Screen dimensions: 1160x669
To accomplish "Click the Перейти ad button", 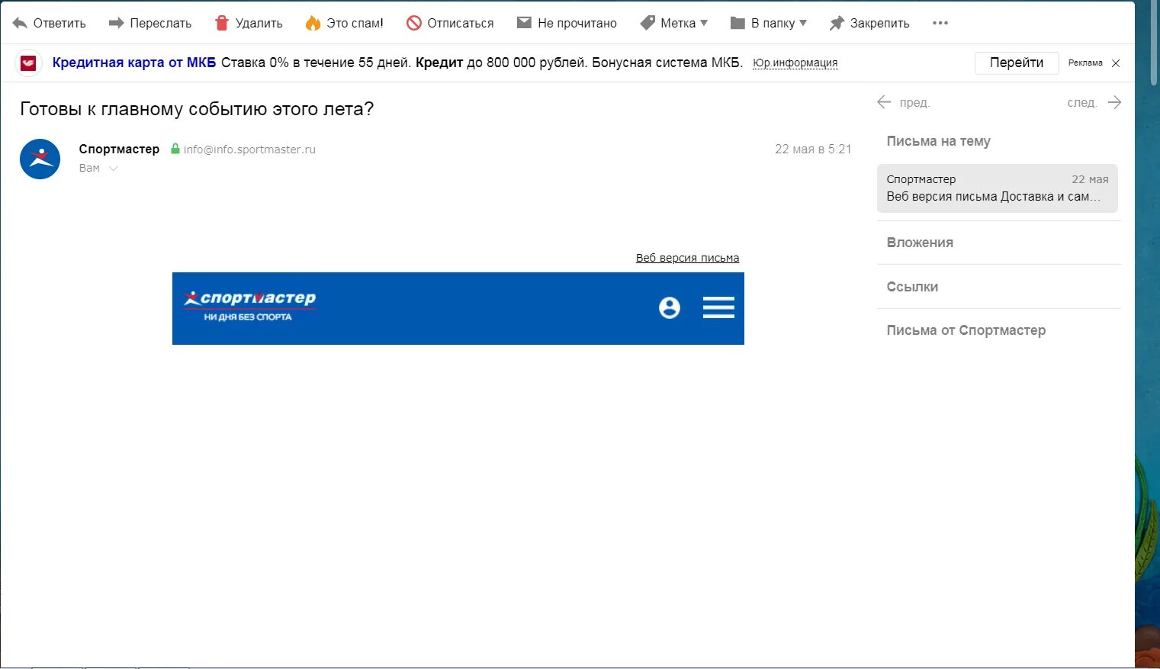I will [1017, 63].
